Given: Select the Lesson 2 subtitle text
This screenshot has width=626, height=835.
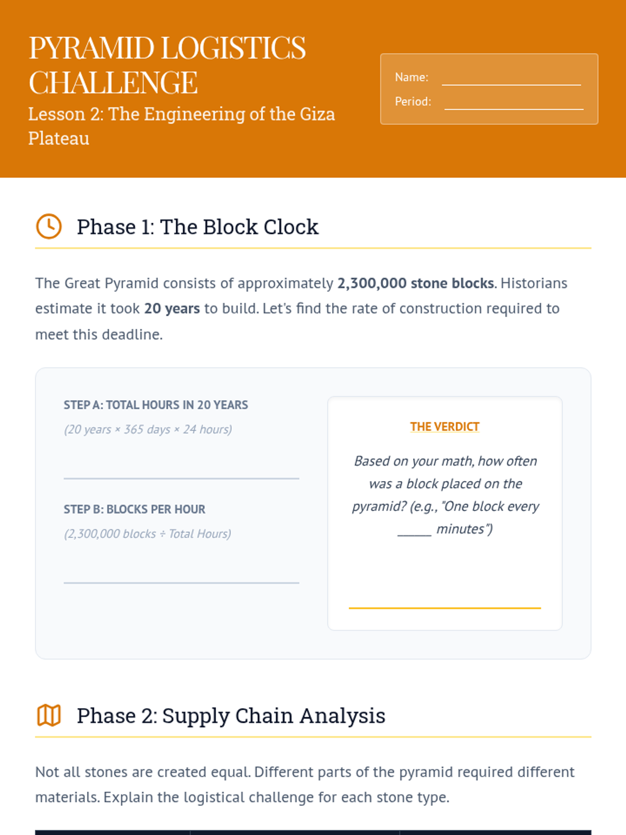Looking at the screenshot, I should 181,126.
